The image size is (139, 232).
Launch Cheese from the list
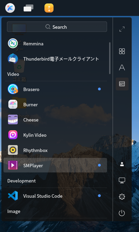pyautogui.click(x=55, y=120)
